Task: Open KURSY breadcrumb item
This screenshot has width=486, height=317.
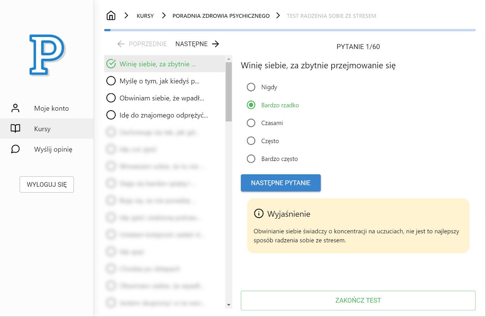Action: 145,16
